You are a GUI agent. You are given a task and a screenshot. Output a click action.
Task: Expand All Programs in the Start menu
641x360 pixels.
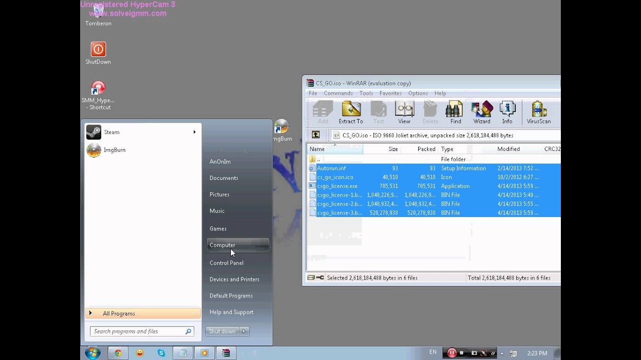tap(143, 313)
